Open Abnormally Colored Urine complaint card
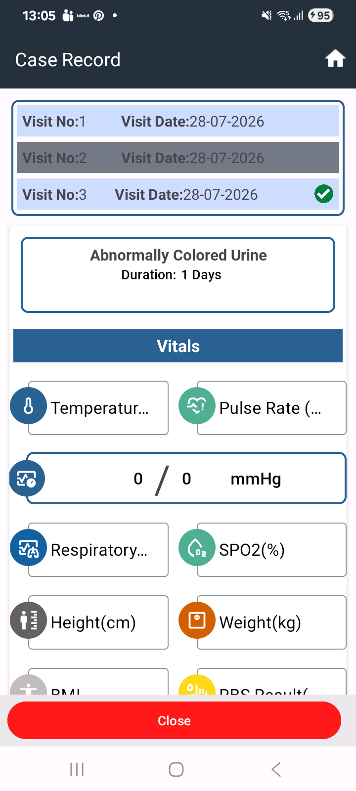 pos(178,275)
